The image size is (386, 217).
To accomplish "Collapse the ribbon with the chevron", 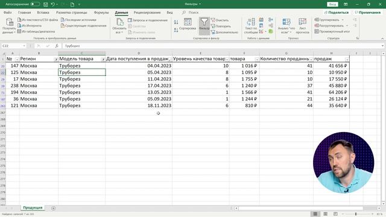I will [x=382, y=39].
